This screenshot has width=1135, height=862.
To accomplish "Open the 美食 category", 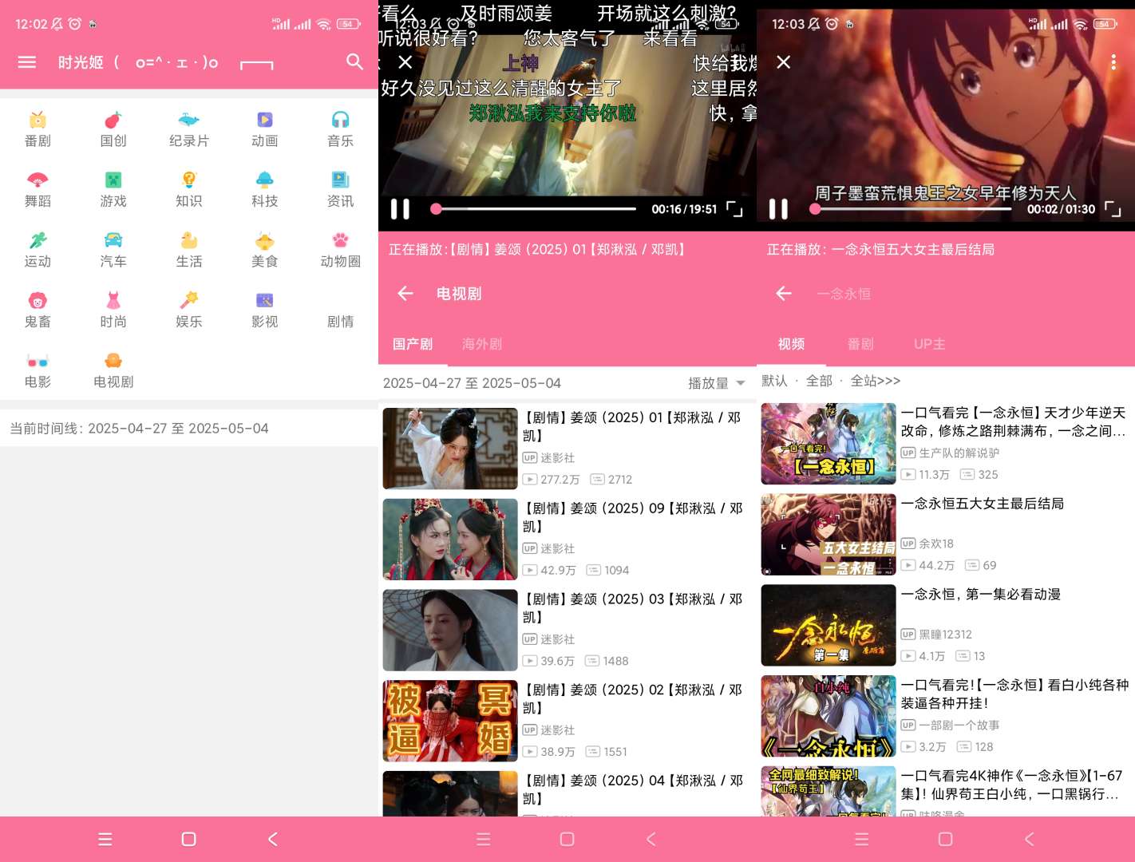I will [265, 251].
